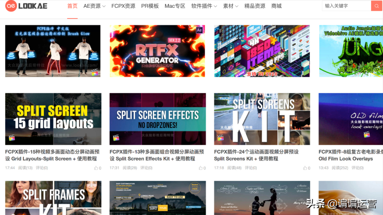383x215 pixels.
Task: Open the Old Film look overlays thumbnail
Action: coord(351,119)
